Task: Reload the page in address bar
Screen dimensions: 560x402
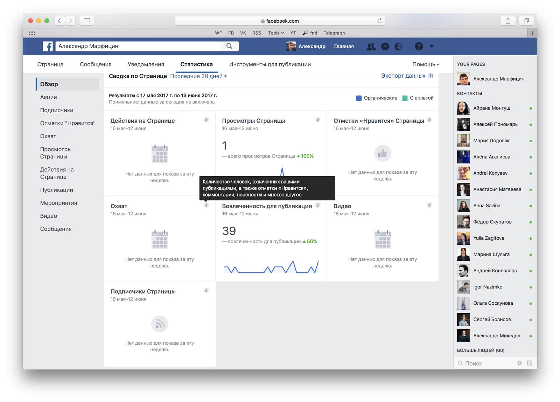Action: point(380,21)
